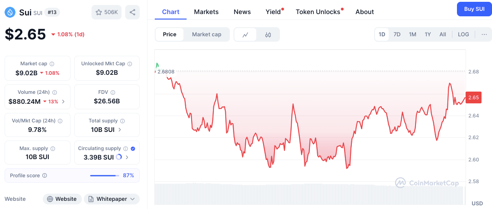
Task: Select the line chart view icon
Action: tap(245, 34)
